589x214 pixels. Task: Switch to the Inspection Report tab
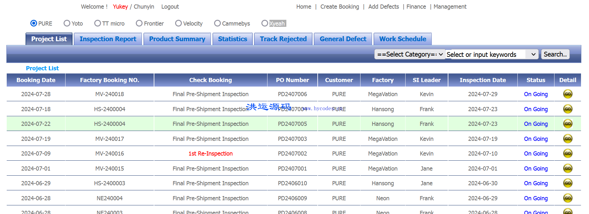click(x=108, y=39)
